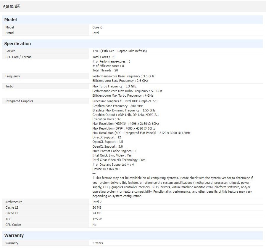Click the Socket row label

10,51
